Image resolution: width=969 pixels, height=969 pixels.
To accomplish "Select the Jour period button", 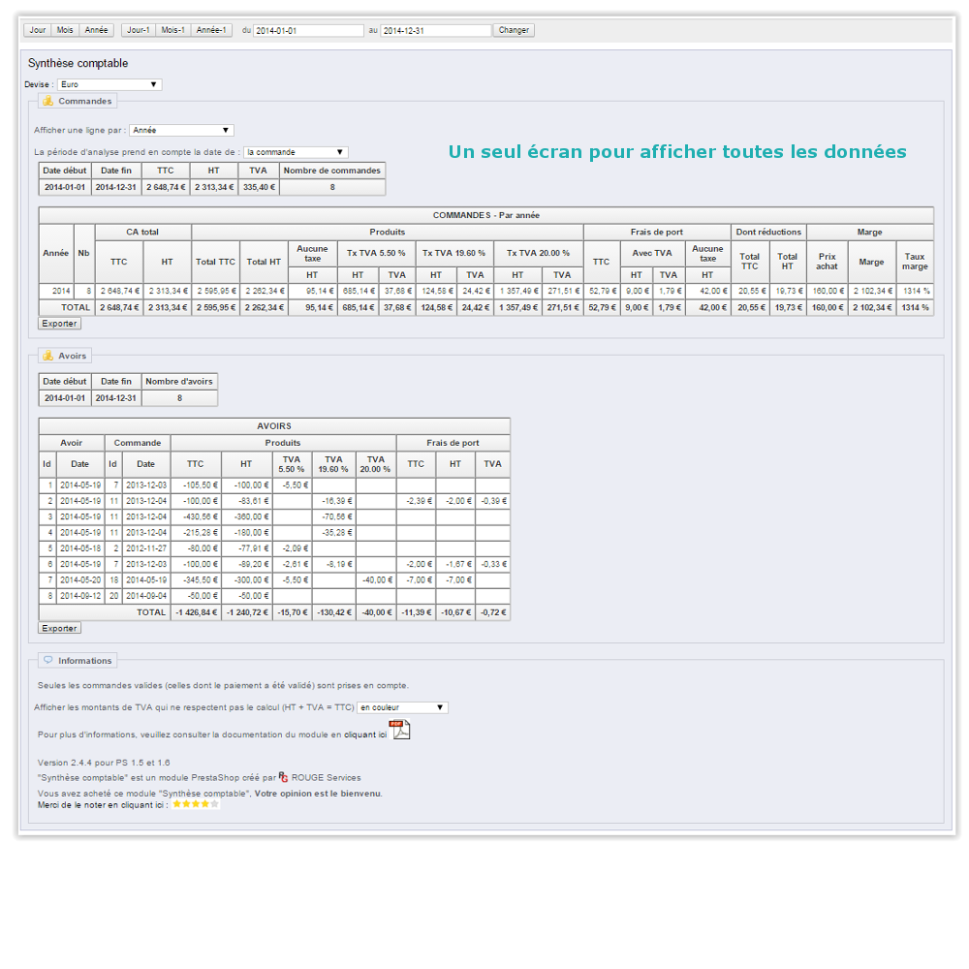I will pyautogui.click(x=38, y=30).
